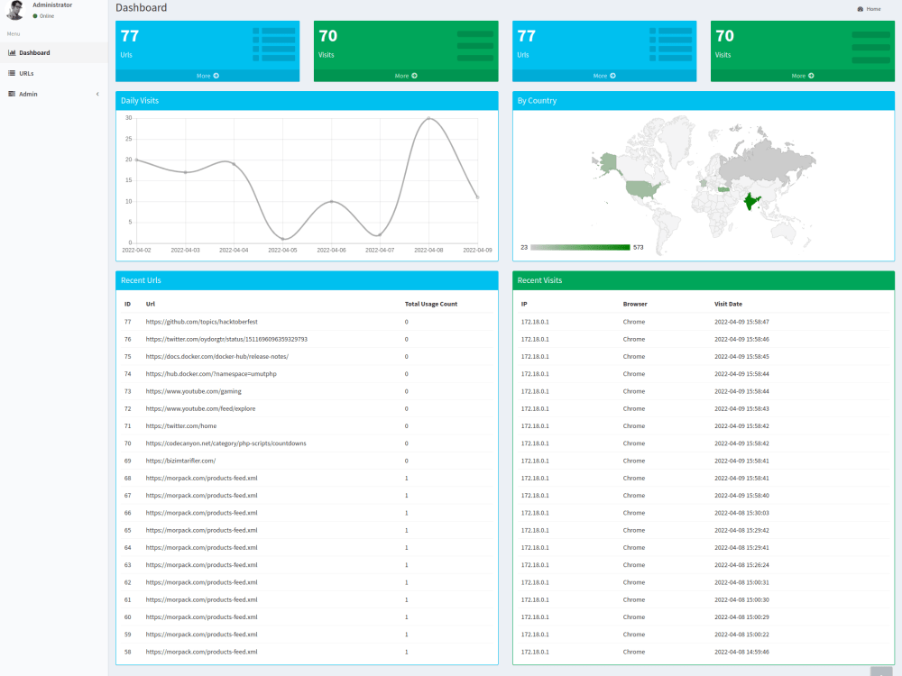The image size is (902, 676).
Task: Click the map legend gradient bar
Action: 580,248
